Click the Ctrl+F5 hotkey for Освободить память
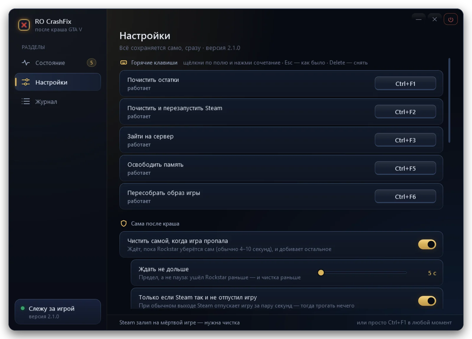Image resolution: width=472 pixels, height=339 pixels. tap(405, 168)
